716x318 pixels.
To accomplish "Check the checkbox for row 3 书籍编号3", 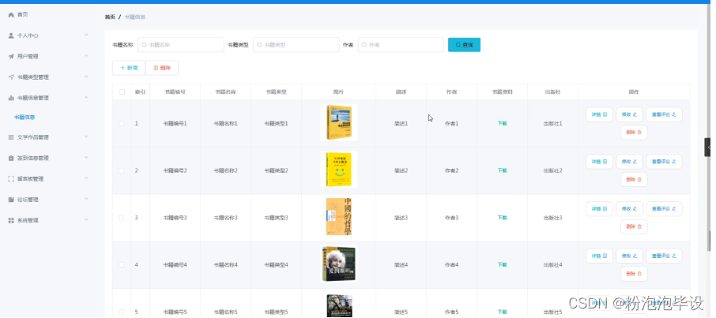I will tap(122, 218).
